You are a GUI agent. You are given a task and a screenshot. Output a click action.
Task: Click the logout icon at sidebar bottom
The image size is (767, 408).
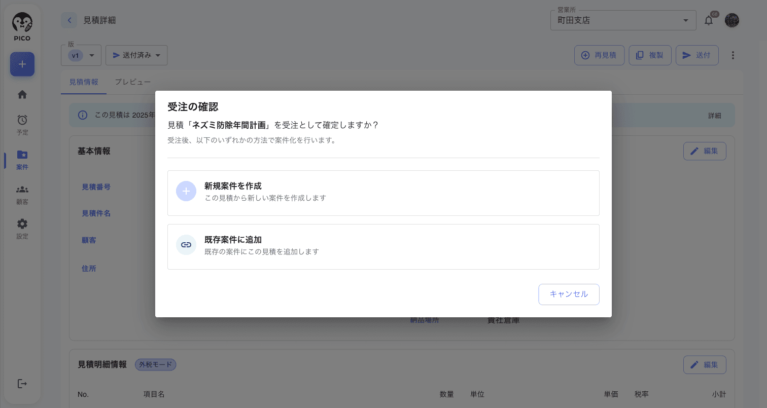[x=22, y=384]
